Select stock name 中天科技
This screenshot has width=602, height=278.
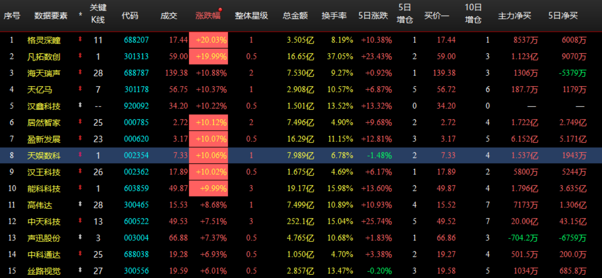[44, 221]
